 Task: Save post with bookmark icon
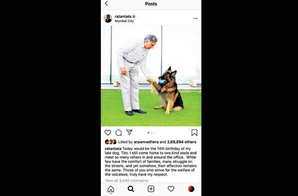coord(194,133)
